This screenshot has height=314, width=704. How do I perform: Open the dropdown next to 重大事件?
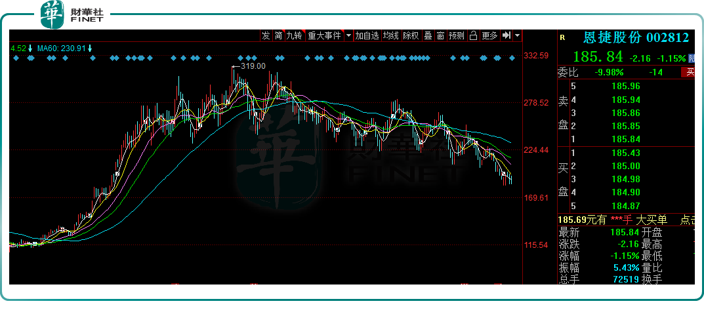(x=348, y=35)
